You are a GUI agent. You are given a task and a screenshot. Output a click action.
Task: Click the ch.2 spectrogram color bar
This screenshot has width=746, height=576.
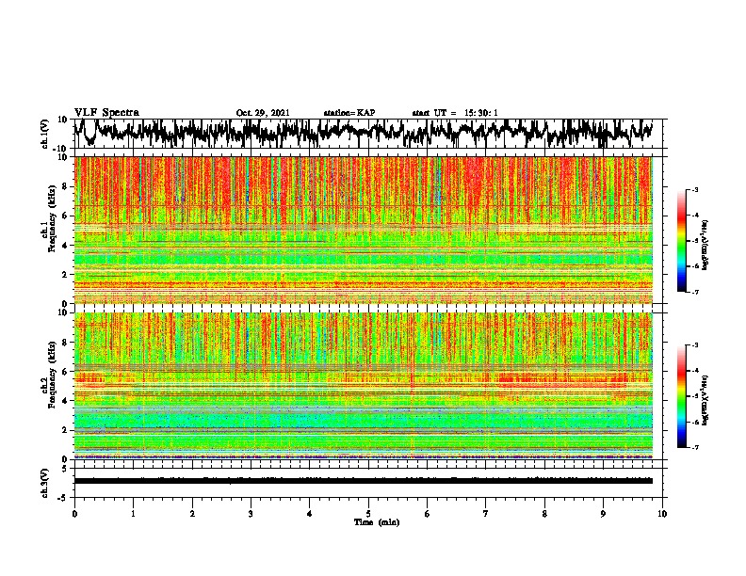(x=682, y=396)
